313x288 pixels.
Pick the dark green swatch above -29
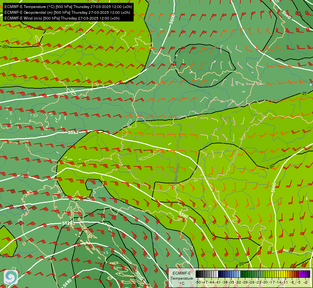click(244, 274)
